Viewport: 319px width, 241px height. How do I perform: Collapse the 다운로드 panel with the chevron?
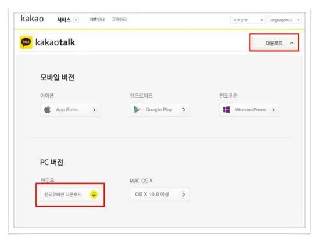[292, 43]
